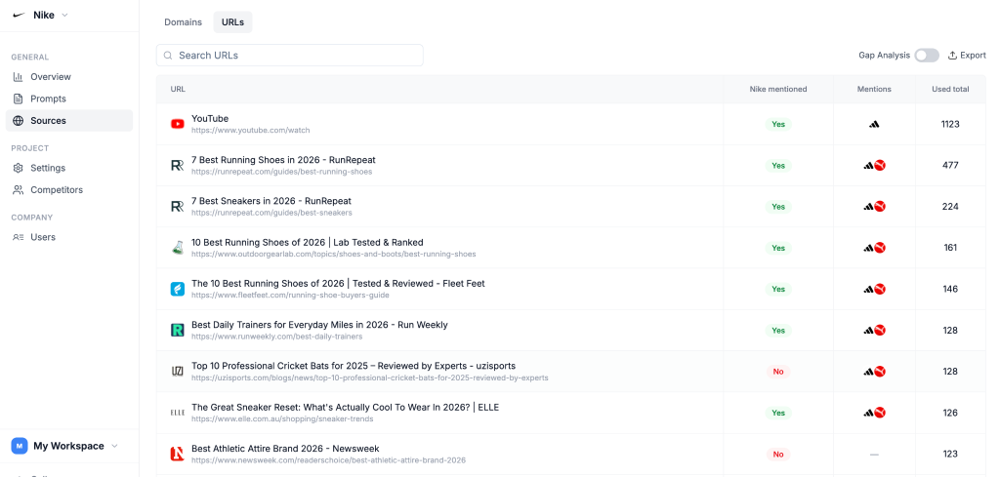Screen dimensions: 1000x477
Task: Click the Overview bar chart icon
Action: 18,76
